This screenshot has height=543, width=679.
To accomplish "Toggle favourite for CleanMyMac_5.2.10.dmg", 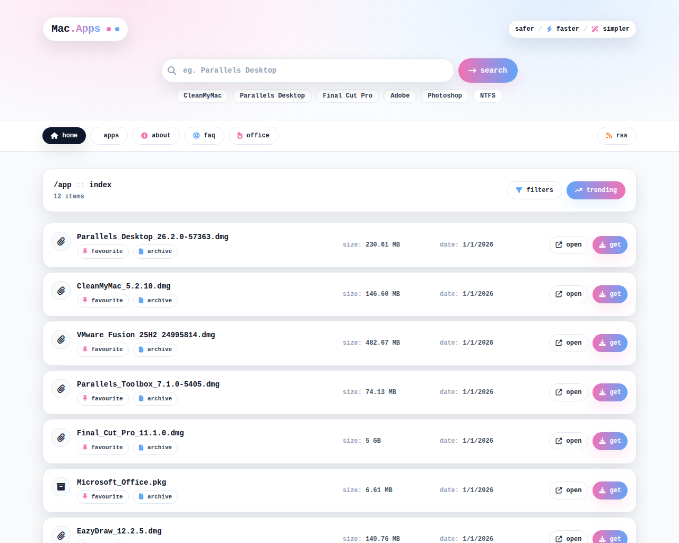I will pyautogui.click(x=102, y=300).
